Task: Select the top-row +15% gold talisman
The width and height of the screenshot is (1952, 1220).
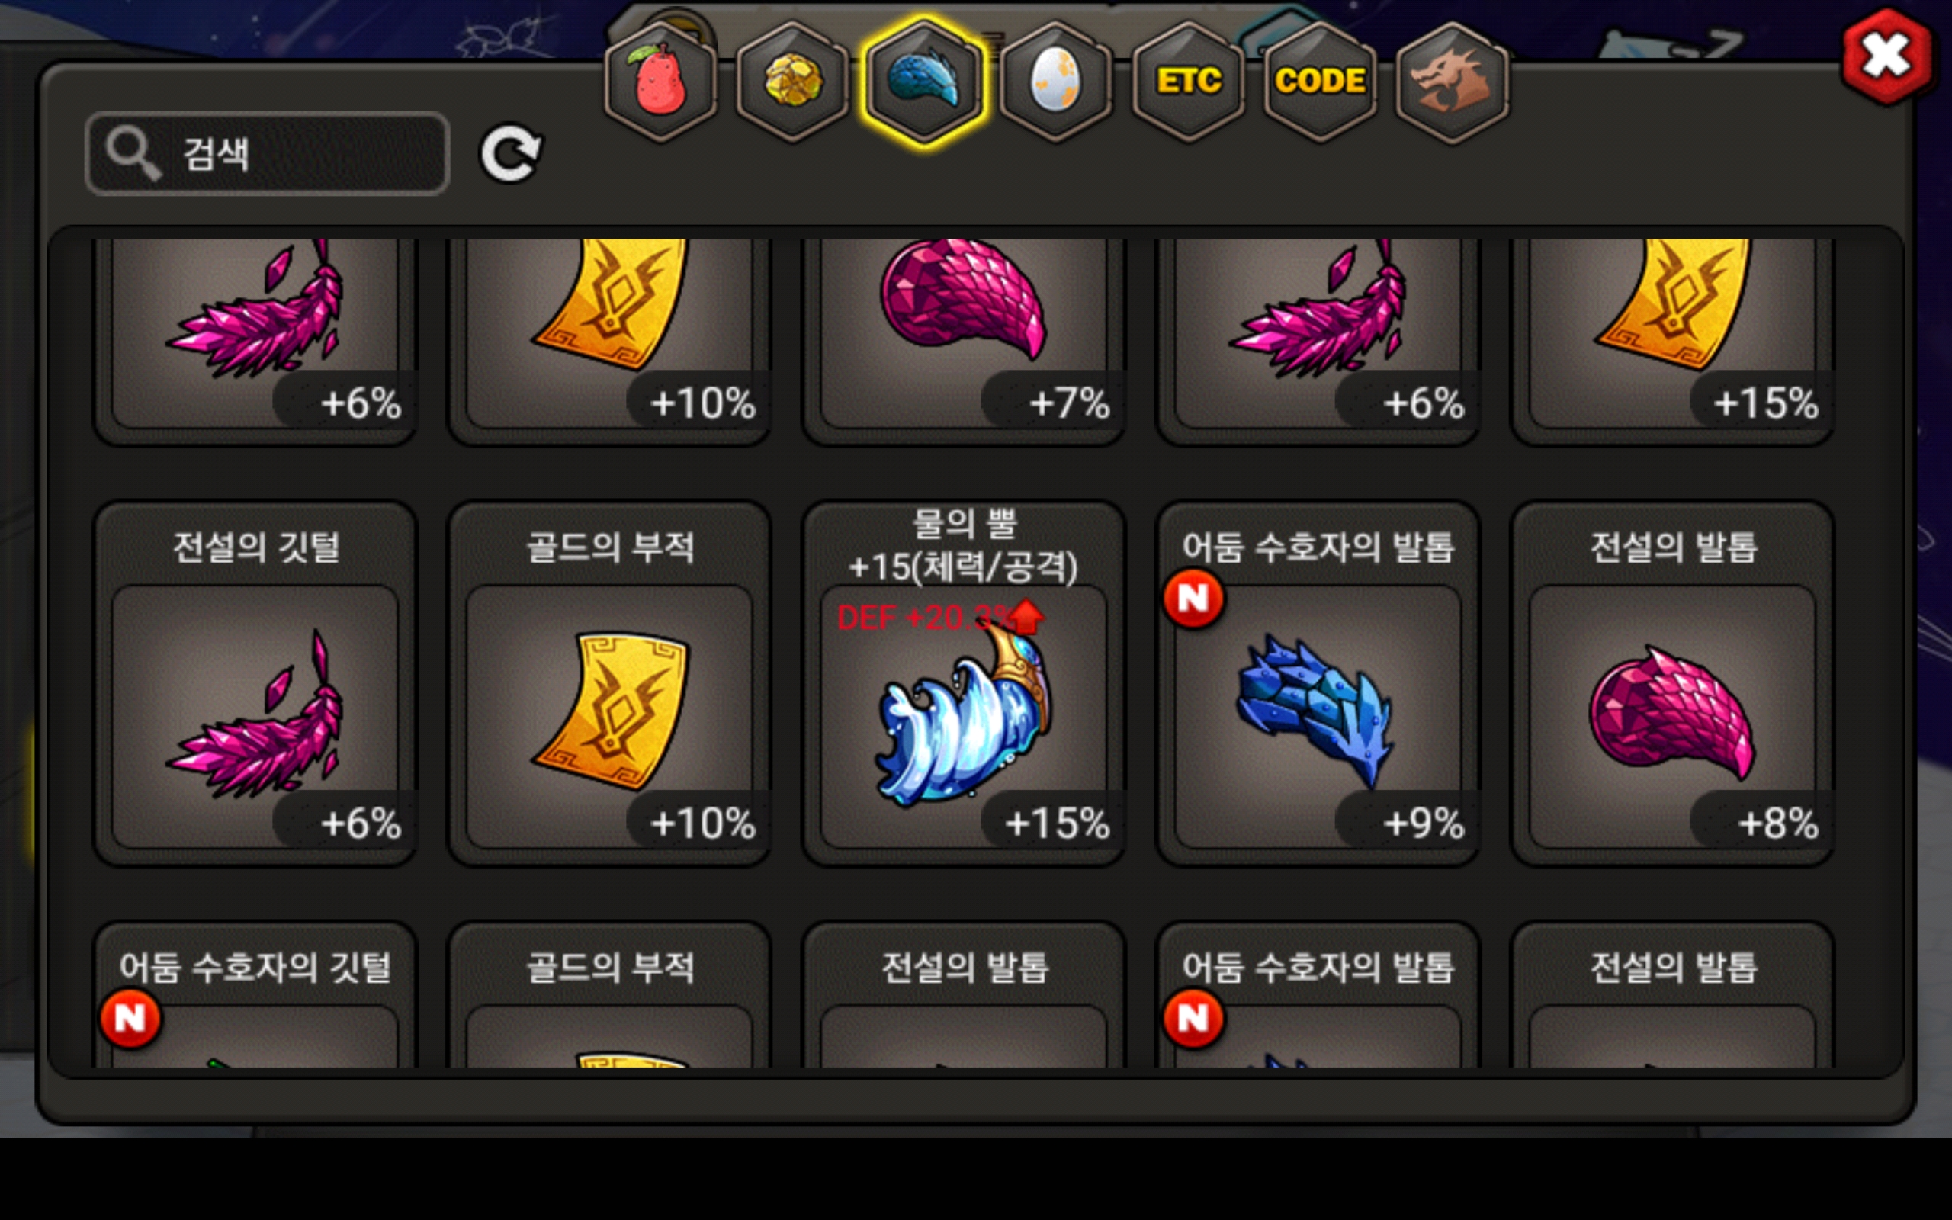Action: coord(1673,341)
